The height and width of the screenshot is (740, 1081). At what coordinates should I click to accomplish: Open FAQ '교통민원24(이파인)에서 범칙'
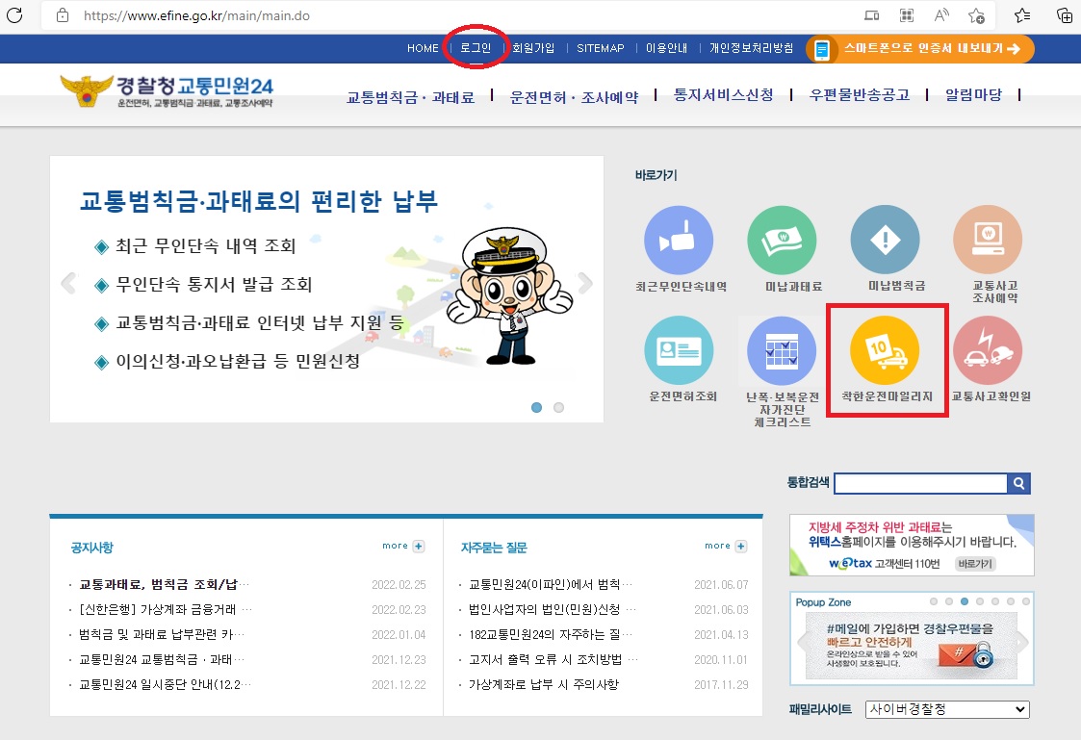[551, 584]
